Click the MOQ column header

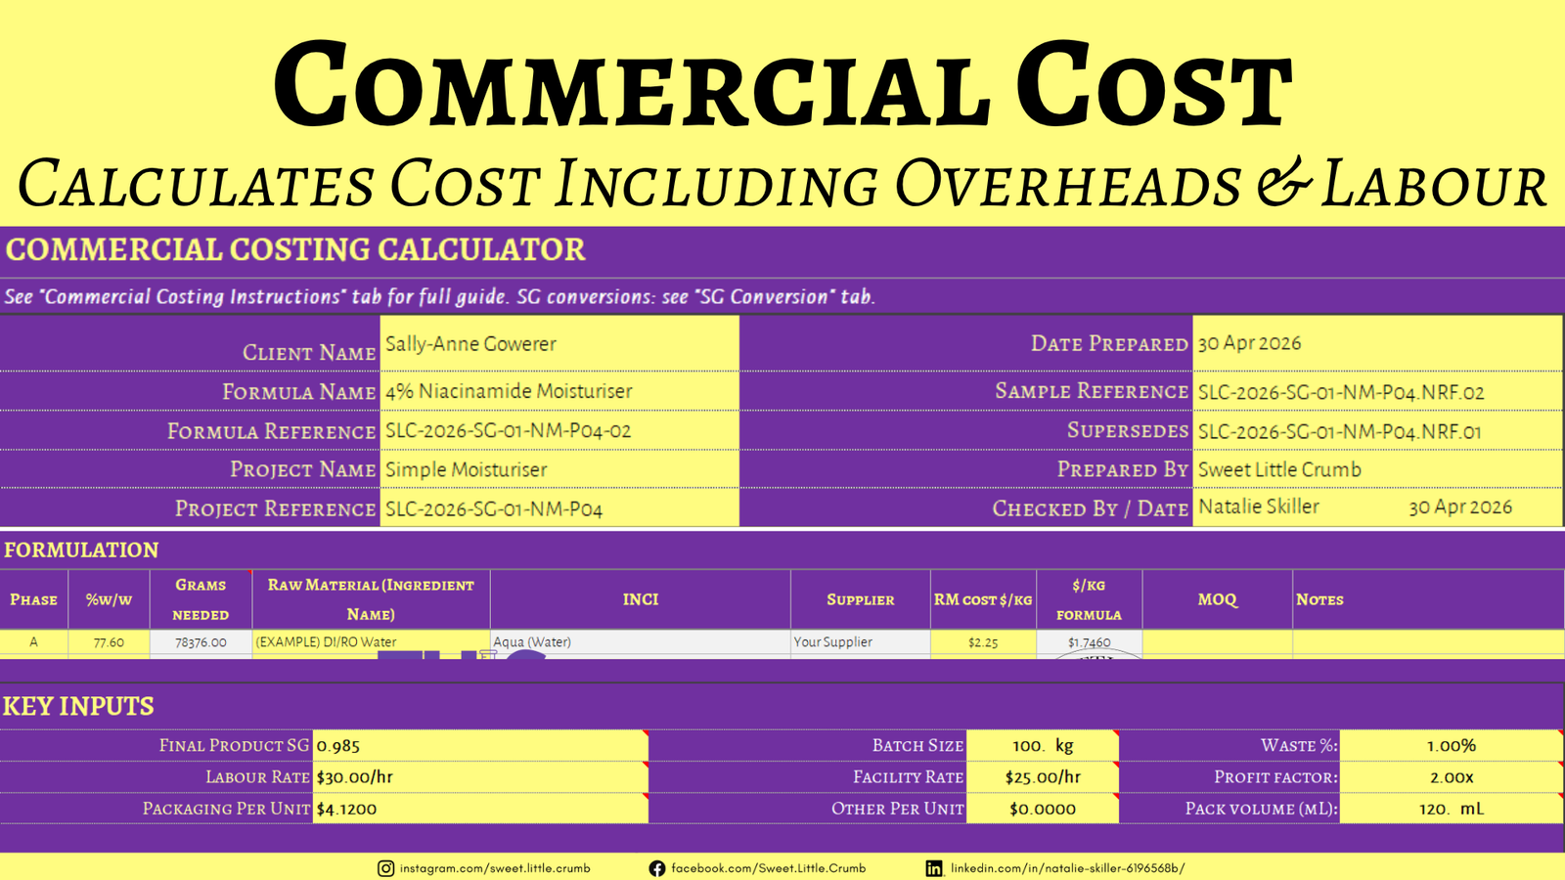(x=1218, y=599)
